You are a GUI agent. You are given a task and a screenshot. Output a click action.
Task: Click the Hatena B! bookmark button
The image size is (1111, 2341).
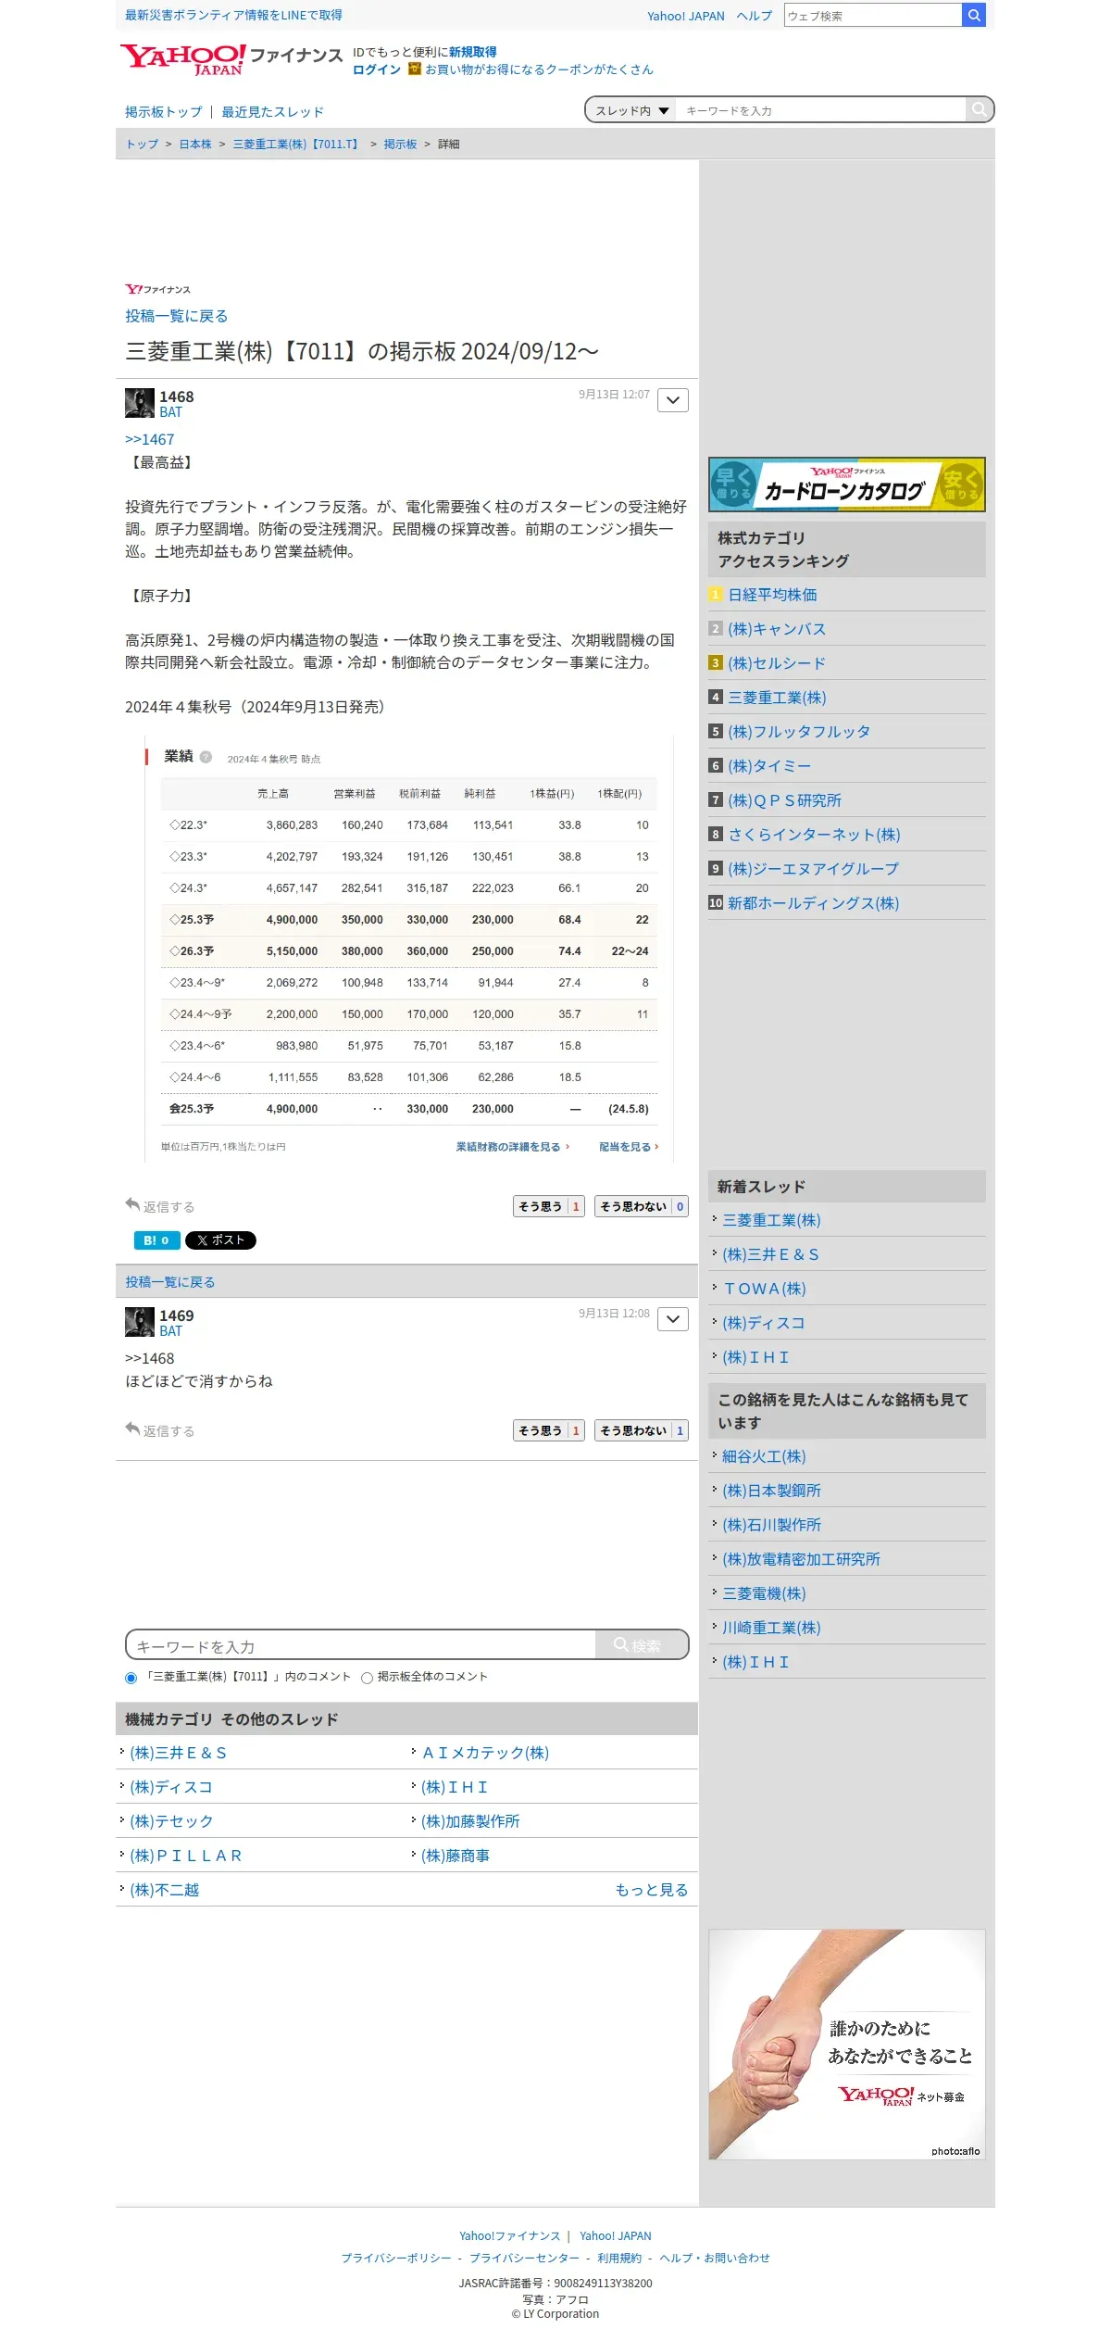(x=157, y=1240)
